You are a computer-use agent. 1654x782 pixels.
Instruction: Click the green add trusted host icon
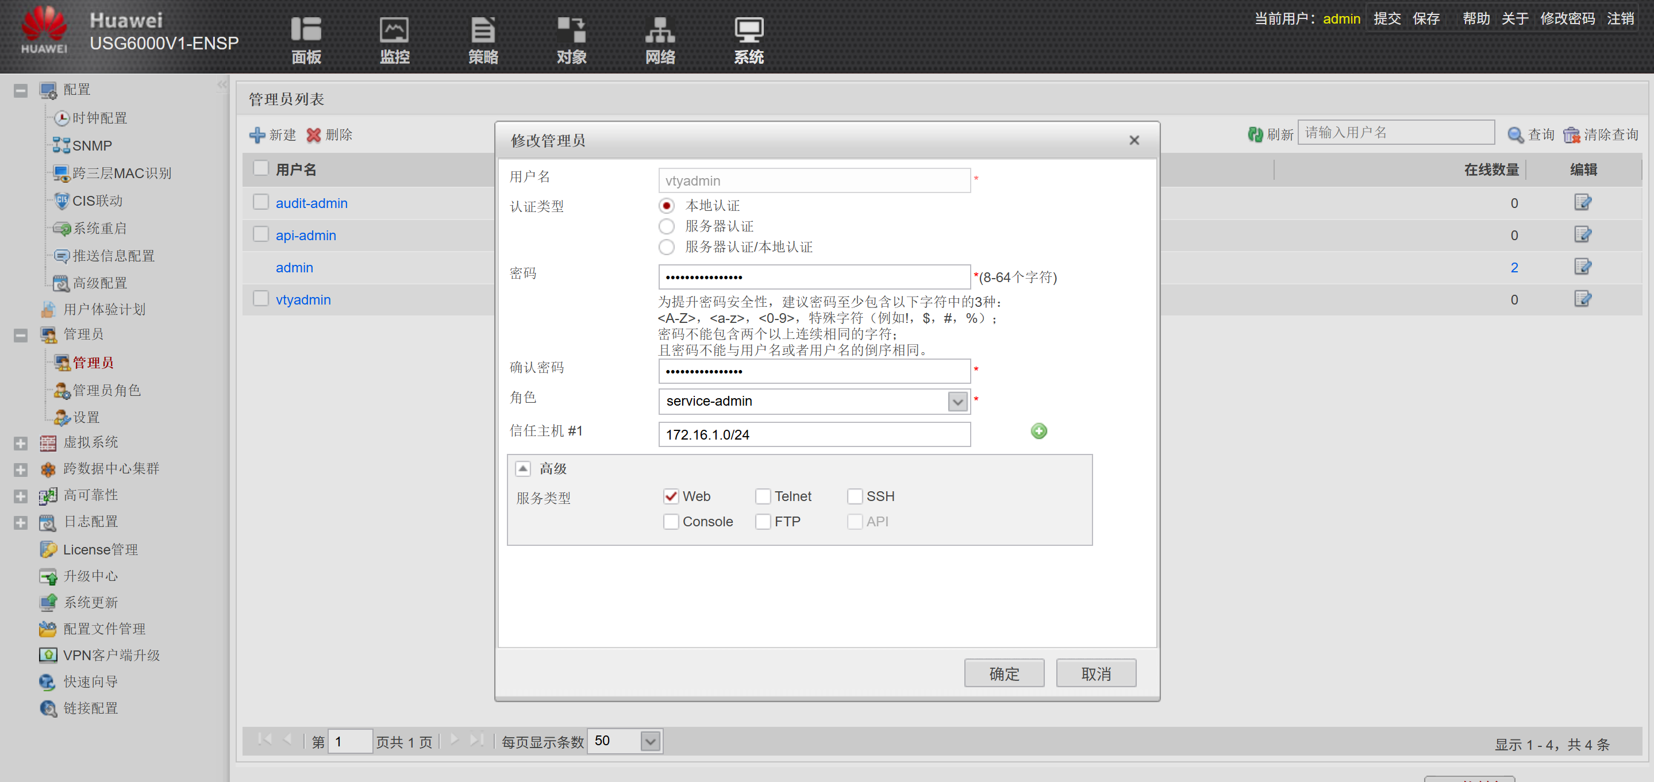[x=1038, y=431]
